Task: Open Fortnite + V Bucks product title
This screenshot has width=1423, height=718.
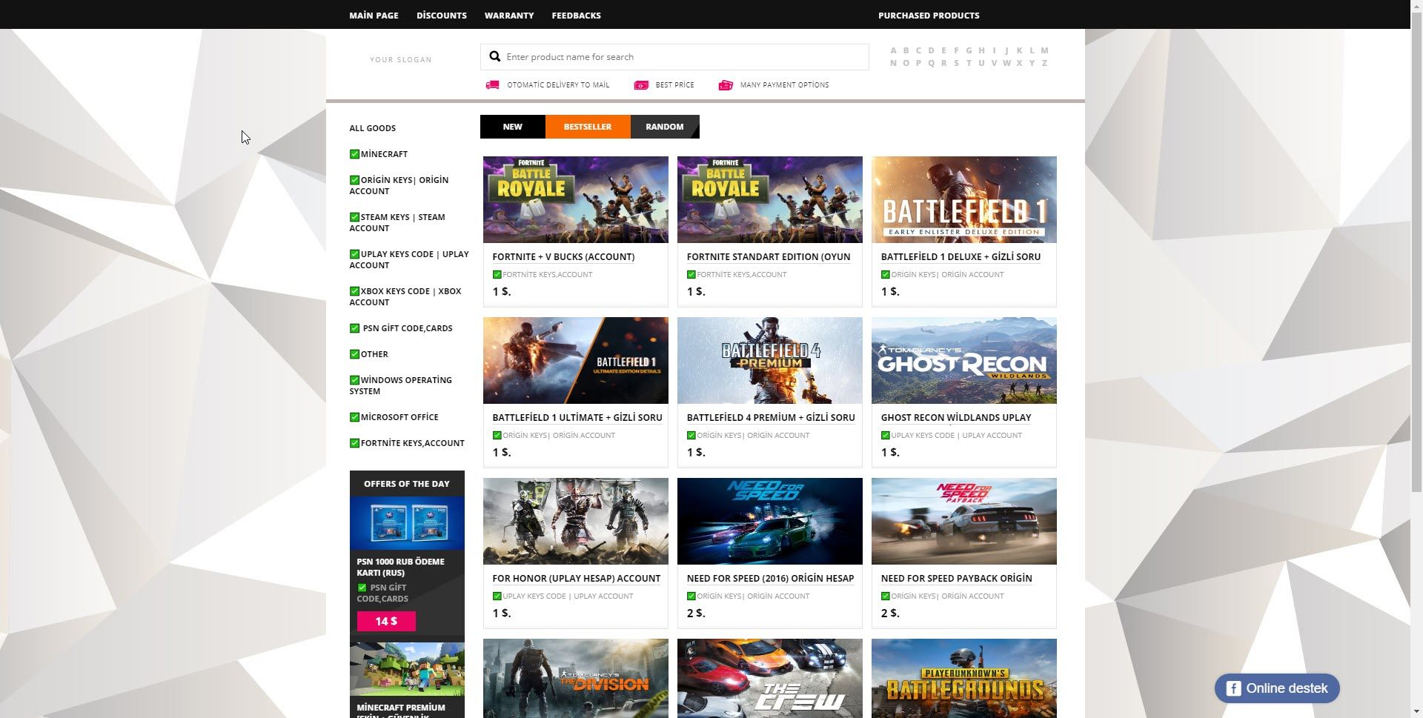Action: pyautogui.click(x=563, y=257)
